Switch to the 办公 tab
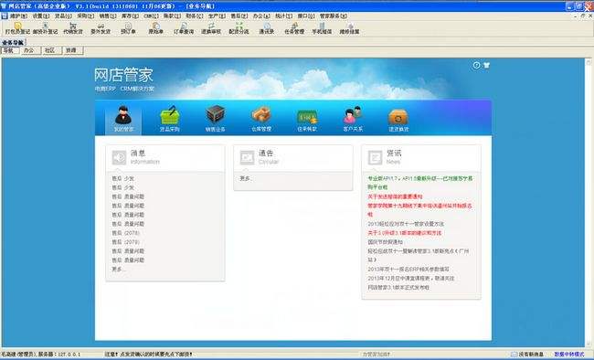594x360 pixels. coord(30,50)
